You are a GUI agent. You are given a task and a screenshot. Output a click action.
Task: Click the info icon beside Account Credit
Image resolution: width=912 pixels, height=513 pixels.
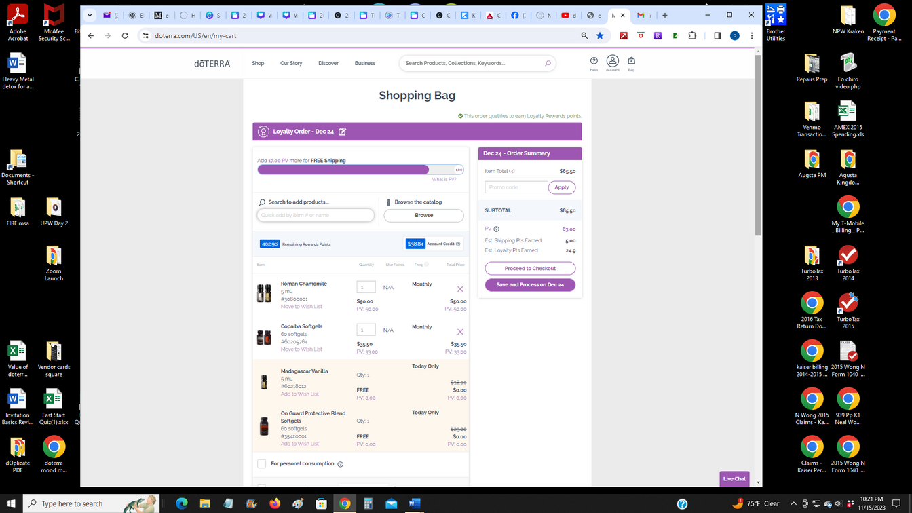tap(458, 244)
